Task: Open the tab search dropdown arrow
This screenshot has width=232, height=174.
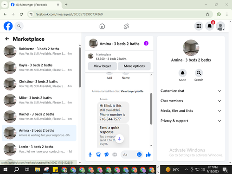Action: tap(5, 5)
